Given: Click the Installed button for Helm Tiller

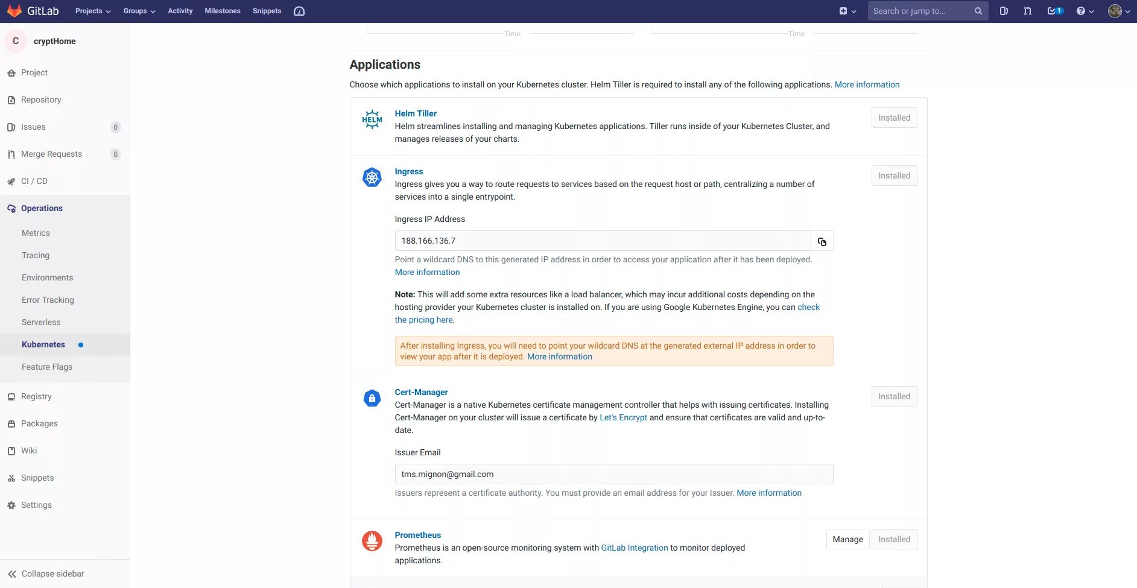Looking at the screenshot, I should pyautogui.click(x=894, y=118).
